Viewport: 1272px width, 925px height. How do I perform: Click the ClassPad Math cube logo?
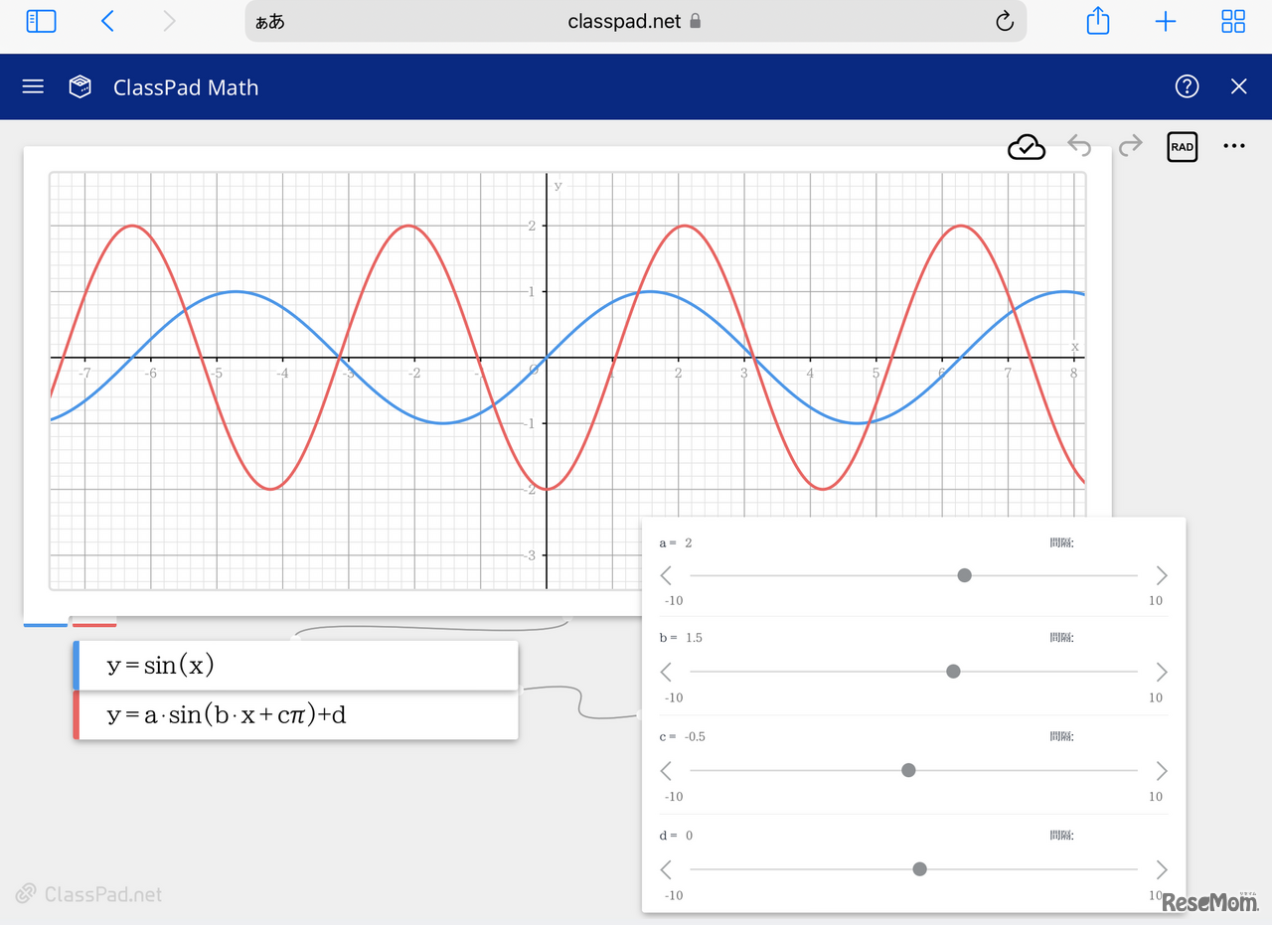click(80, 86)
